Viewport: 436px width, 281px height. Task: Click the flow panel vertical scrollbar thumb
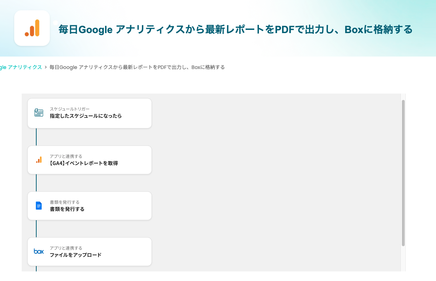point(403,173)
